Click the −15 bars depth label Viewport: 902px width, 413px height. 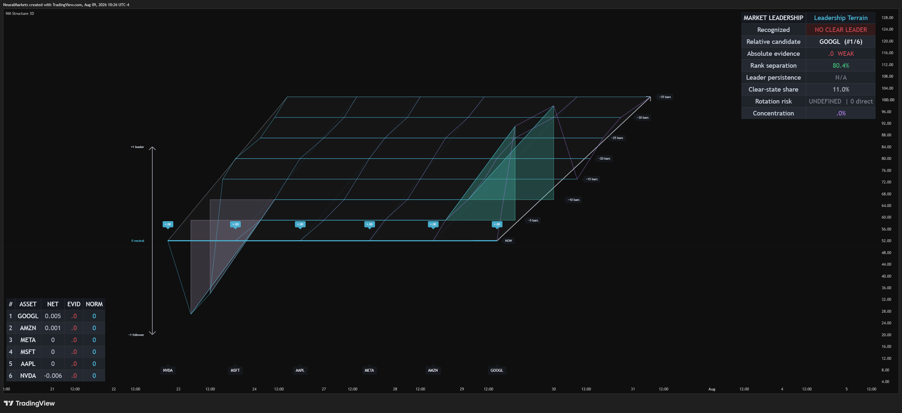pyautogui.click(x=592, y=179)
